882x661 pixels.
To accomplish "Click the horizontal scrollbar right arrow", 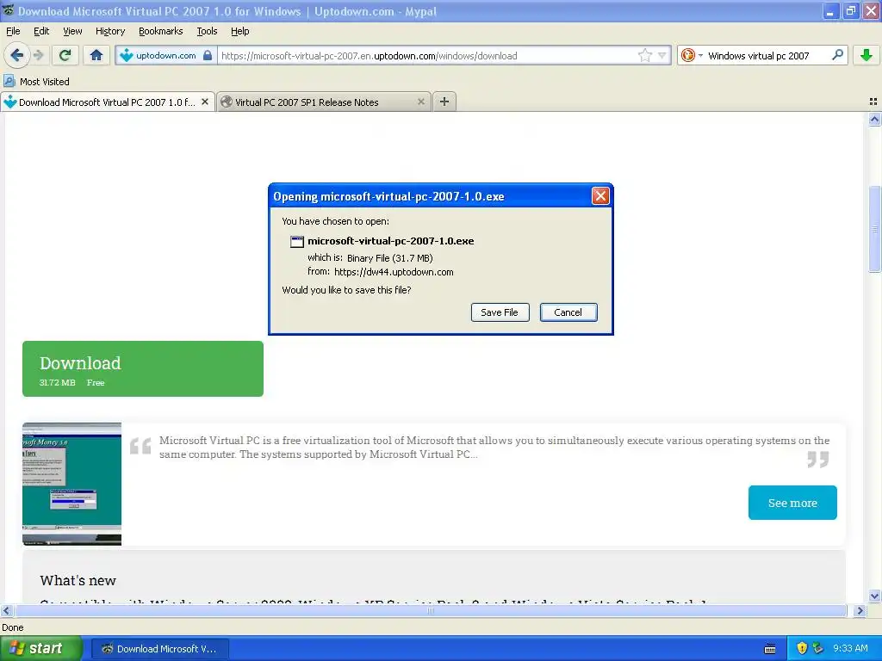I will (860, 610).
